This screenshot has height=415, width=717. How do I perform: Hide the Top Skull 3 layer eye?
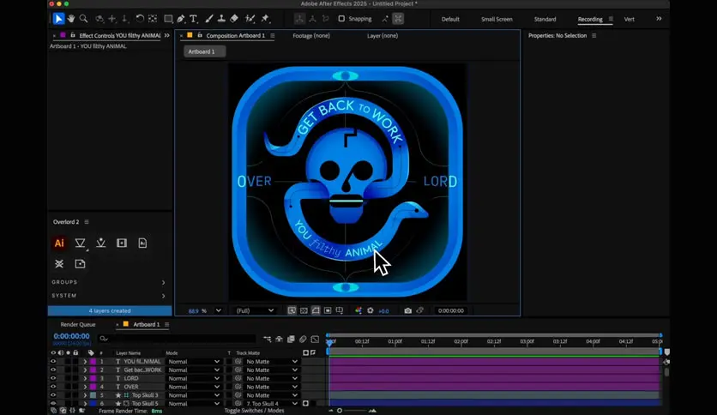coord(53,395)
